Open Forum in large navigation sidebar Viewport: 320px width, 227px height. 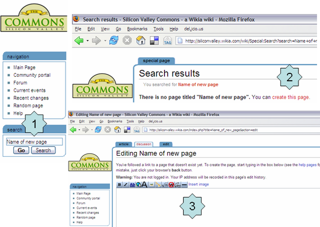(x=20, y=83)
